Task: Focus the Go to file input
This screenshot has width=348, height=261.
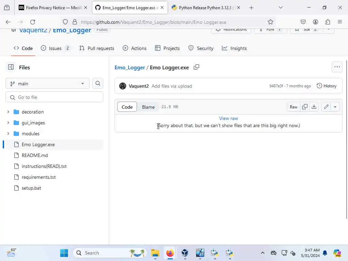Action: [x=54, y=97]
